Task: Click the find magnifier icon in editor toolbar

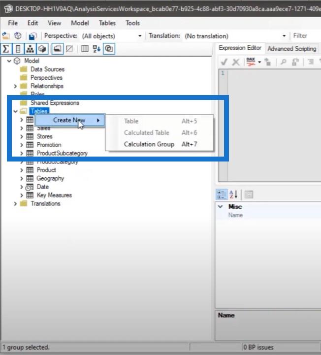Action: (283, 62)
